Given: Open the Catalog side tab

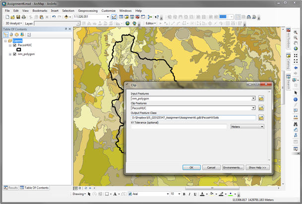Looking at the screenshot, I should [x=288, y=61].
